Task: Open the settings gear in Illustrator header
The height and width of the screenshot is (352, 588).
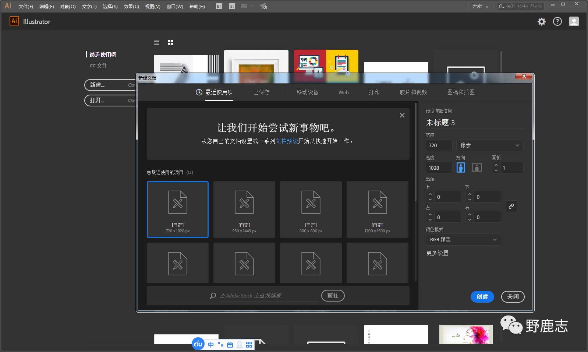Action: (x=541, y=22)
